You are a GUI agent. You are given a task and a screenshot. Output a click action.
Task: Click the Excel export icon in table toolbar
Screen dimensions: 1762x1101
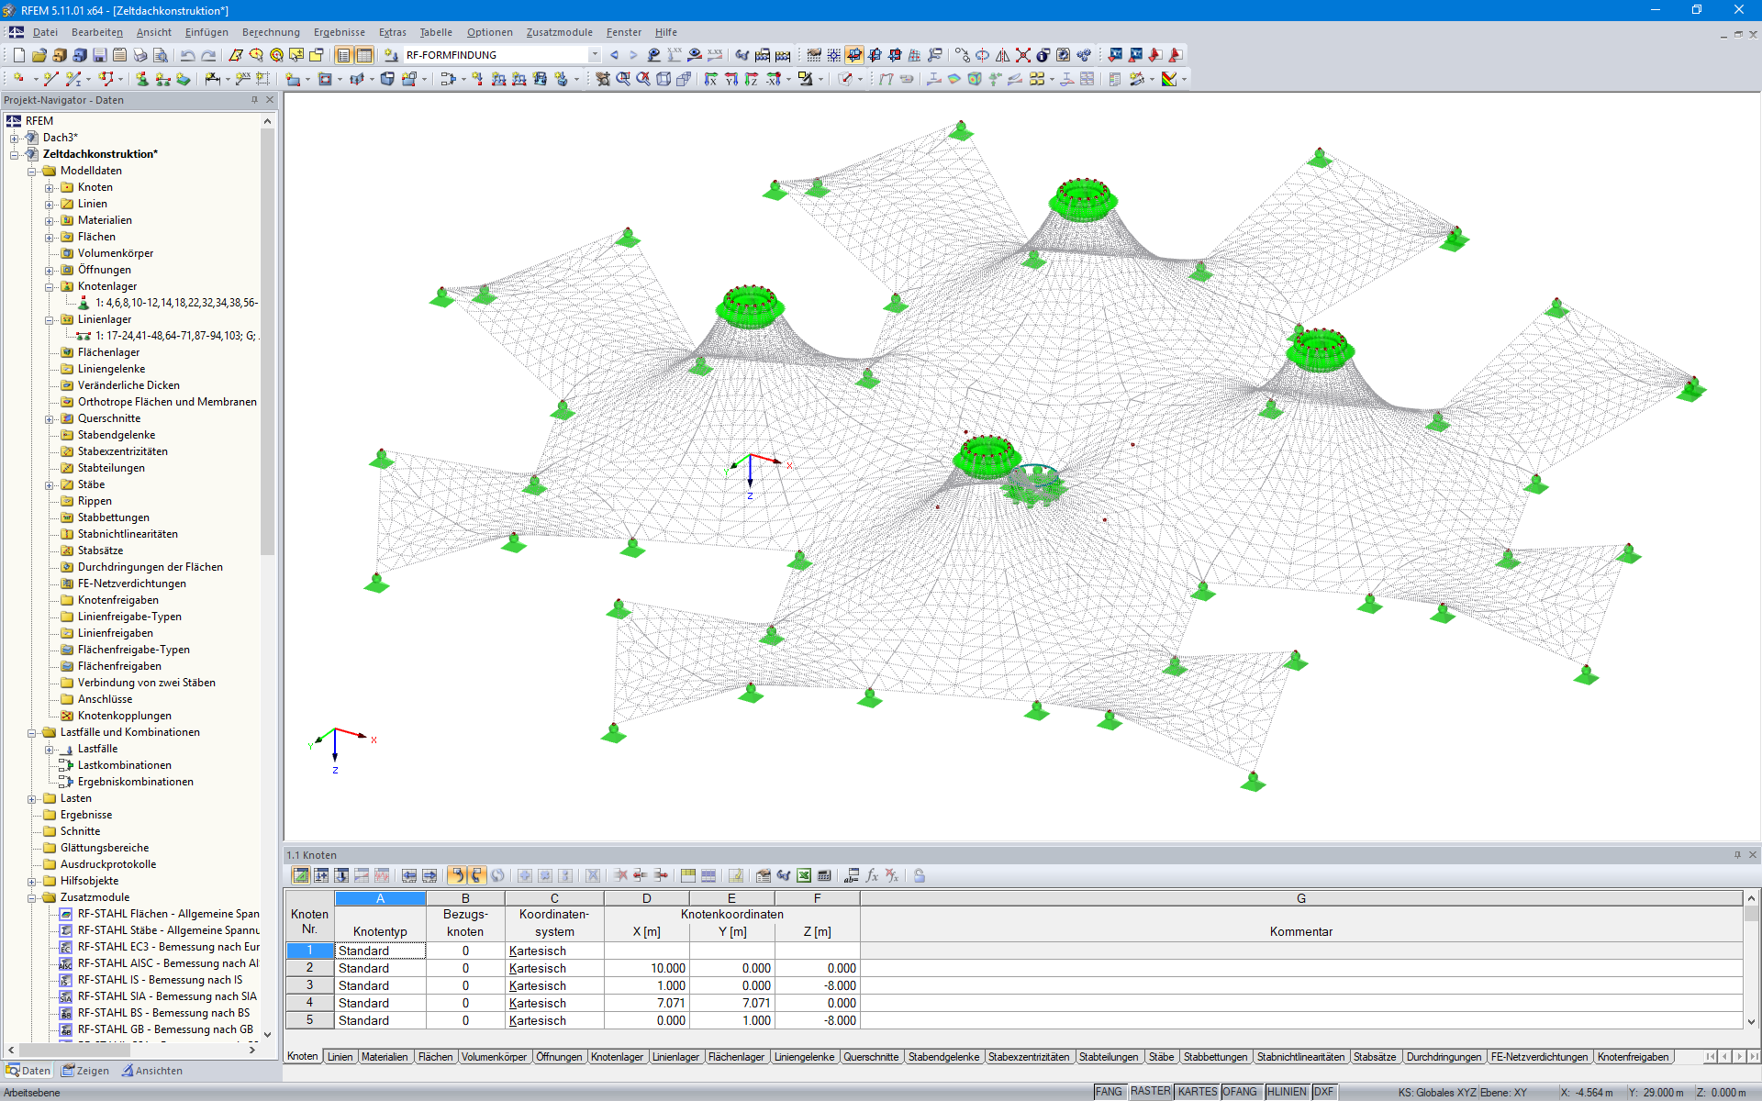pos(804,875)
